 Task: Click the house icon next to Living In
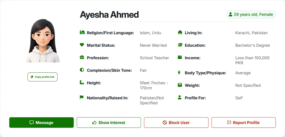pos(180,32)
